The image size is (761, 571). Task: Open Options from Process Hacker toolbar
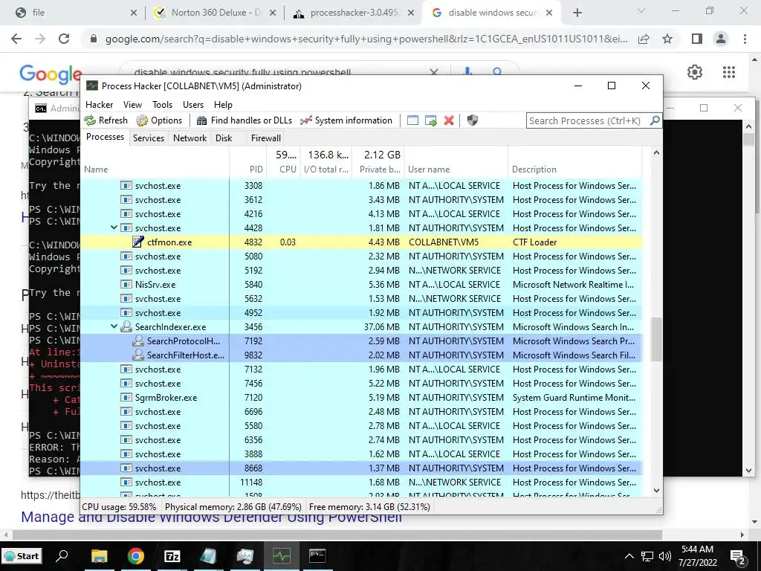[x=159, y=120]
